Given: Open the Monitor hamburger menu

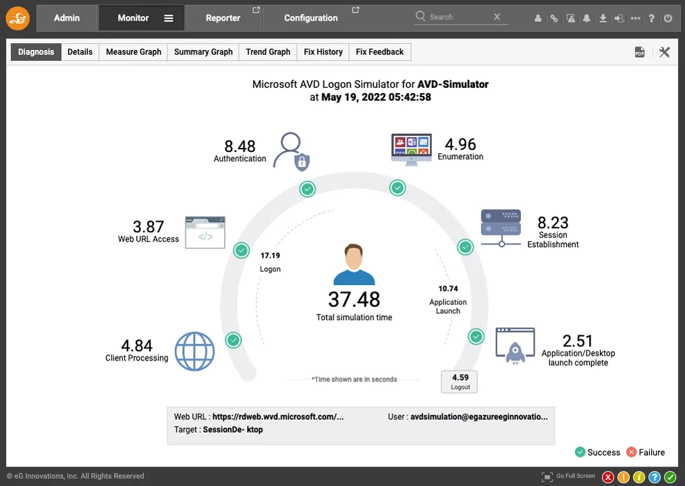Looking at the screenshot, I should [x=169, y=18].
